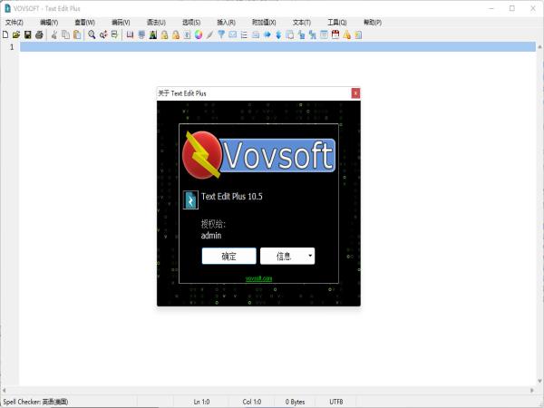Click the 确定 OK button in About dialog

pos(229,256)
